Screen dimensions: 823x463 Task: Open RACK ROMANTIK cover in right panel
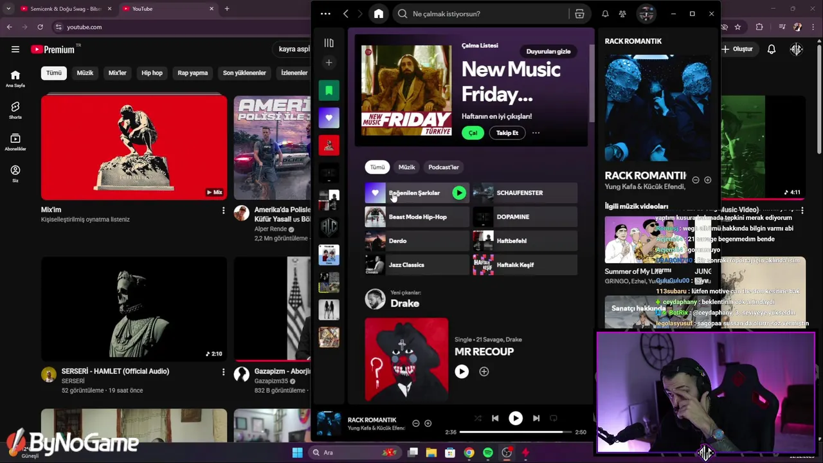pos(658,107)
